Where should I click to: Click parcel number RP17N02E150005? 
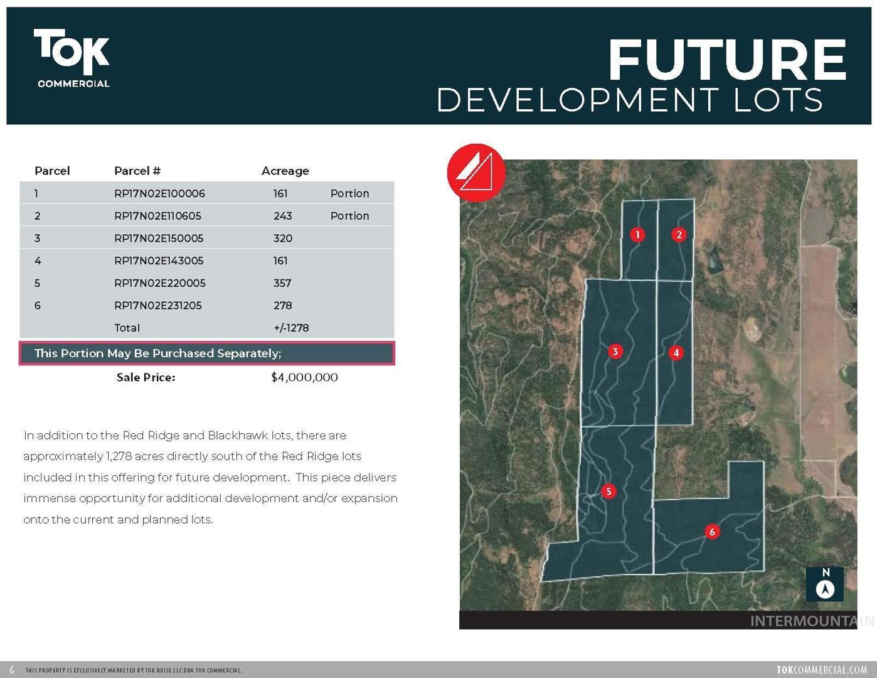click(159, 239)
